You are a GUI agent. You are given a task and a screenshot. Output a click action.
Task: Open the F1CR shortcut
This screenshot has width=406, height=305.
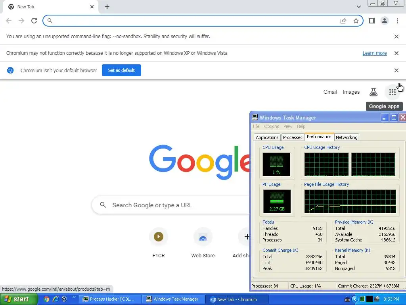[x=159, y=243]
